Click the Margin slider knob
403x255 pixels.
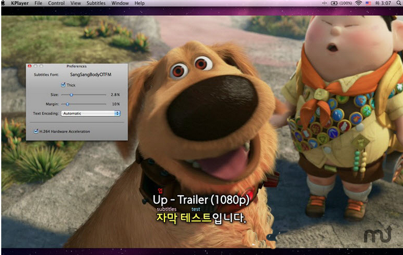point(68,104)
